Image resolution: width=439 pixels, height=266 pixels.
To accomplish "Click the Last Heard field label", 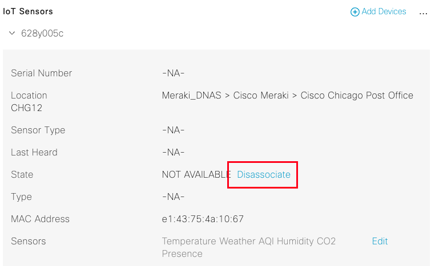I will point(34,152).
